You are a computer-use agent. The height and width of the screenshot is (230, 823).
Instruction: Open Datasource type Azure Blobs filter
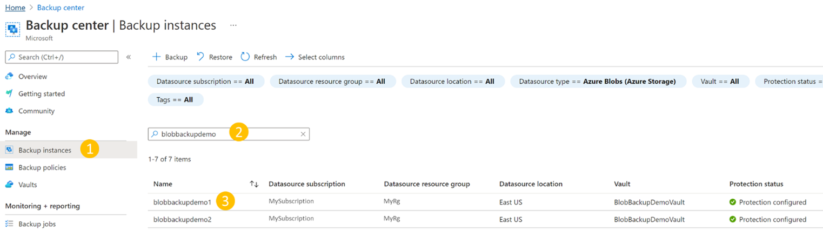point(598,82)
